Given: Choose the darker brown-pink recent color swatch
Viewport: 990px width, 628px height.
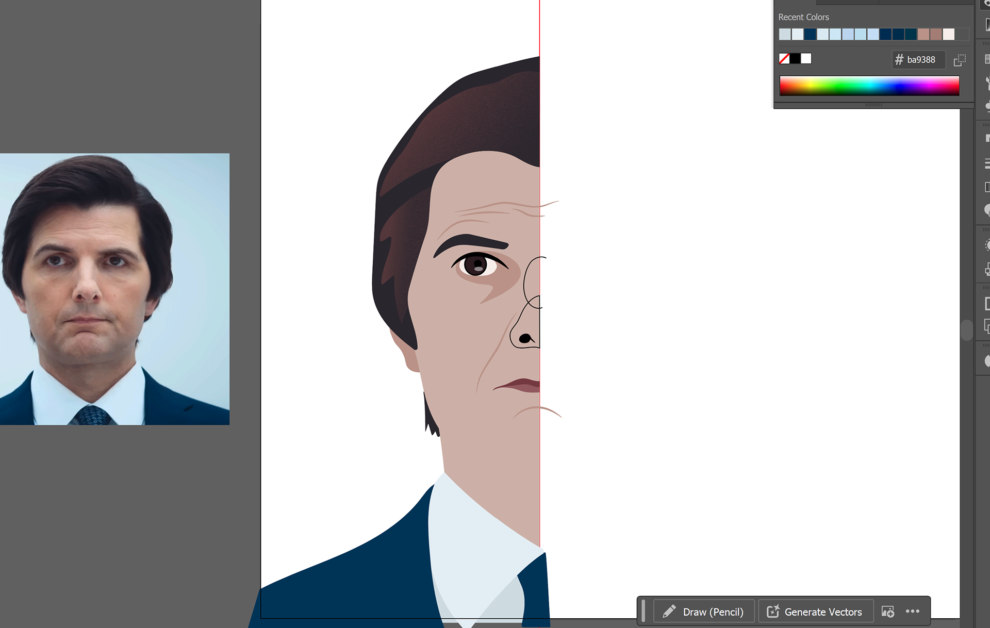Looking at the screenshot, I should coord(936,35).
